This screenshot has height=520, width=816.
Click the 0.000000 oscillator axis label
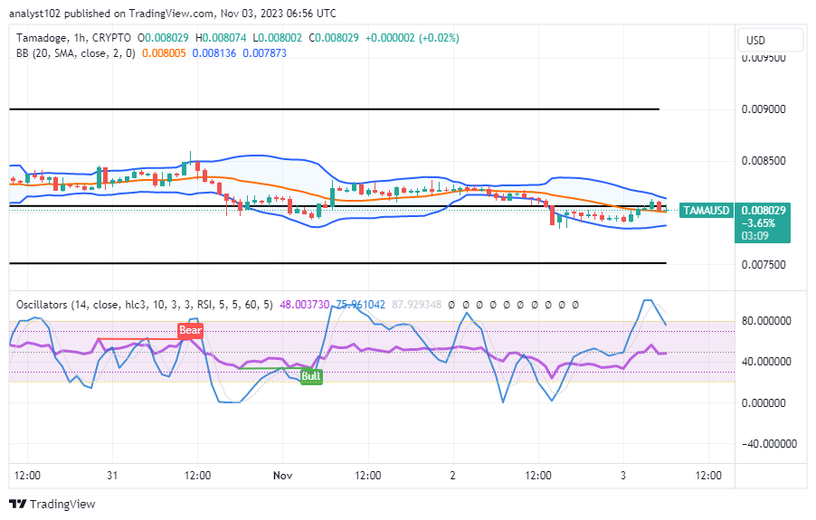[764, 403]
